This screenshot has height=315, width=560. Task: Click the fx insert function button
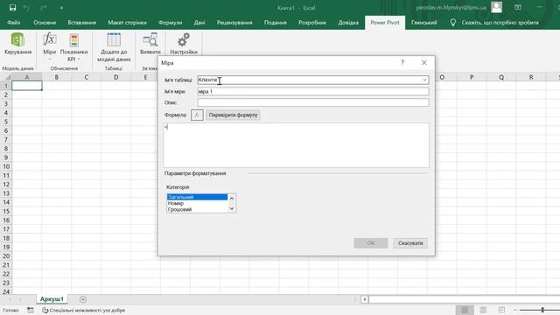pyautogui.click(x=197, y=115)
